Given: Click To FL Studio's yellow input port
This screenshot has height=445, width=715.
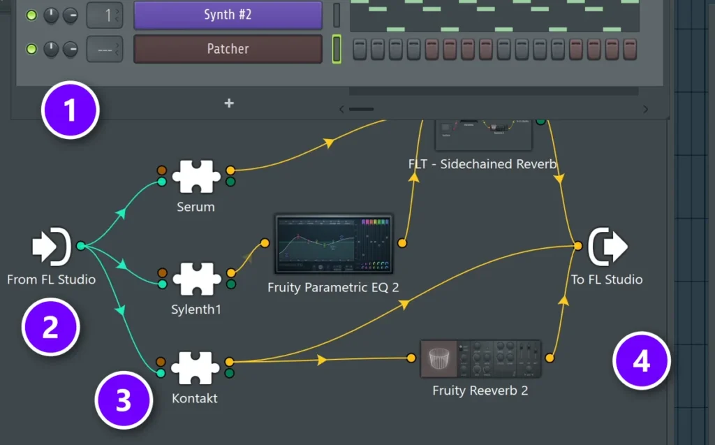Looking at the screenshot, I should point(578,246).
